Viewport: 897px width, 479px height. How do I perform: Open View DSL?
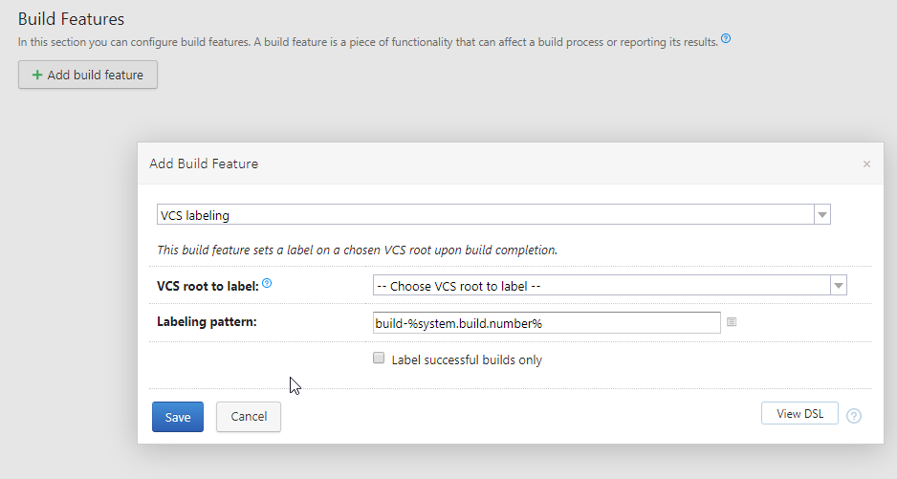coord(800,413)
